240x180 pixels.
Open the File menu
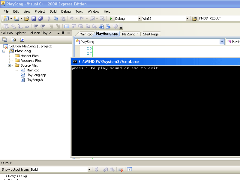point(6,11)
